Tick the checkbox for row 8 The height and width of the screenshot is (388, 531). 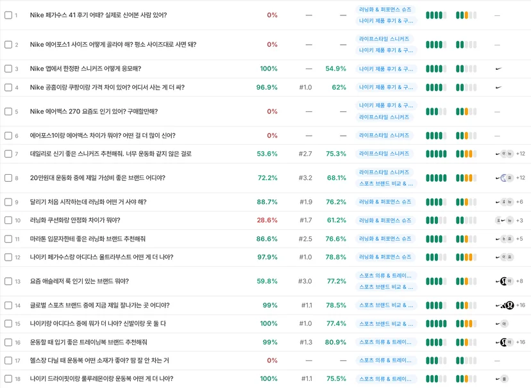(8, 178)
